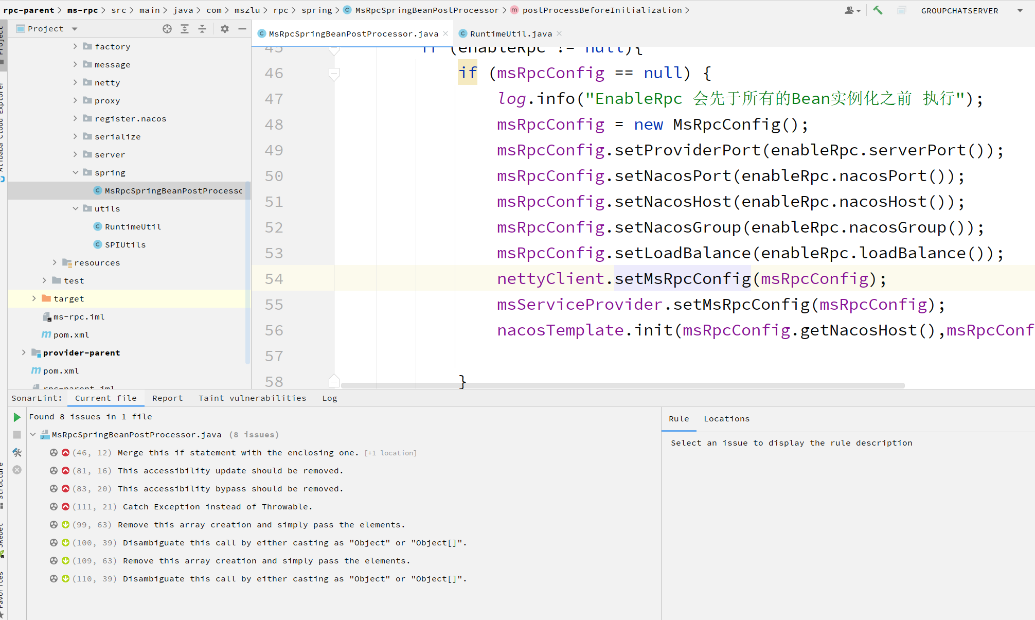
Task: Open the SonarLint Report tab
Action: (167, 398)
